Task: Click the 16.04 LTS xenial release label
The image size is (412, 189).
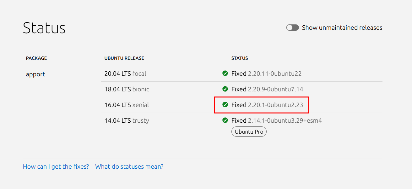Action: pyautogui.click(x=127, y=105)
